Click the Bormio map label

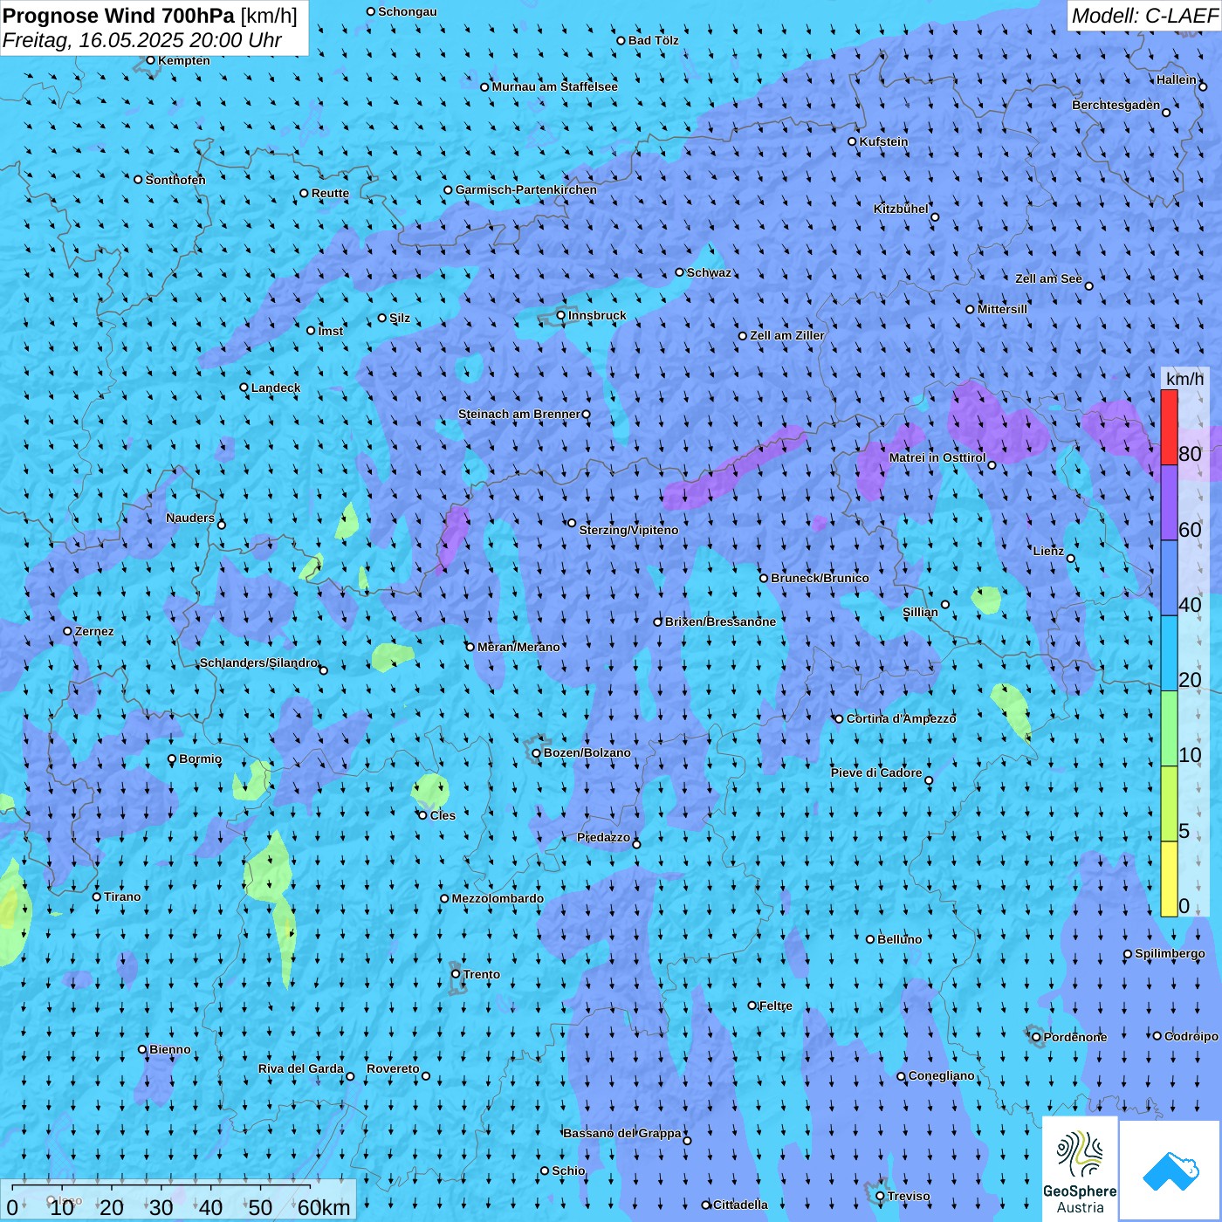click(201, 759)
